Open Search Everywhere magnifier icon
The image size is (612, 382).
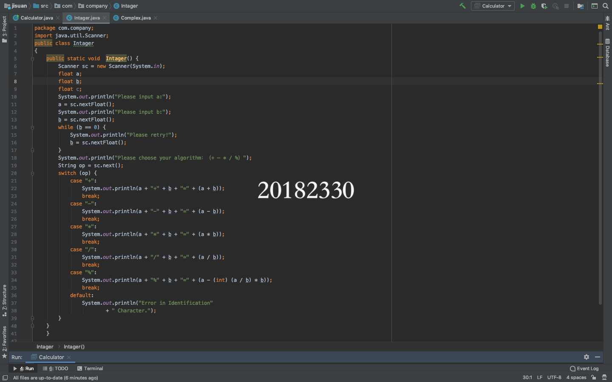point(606,6)
